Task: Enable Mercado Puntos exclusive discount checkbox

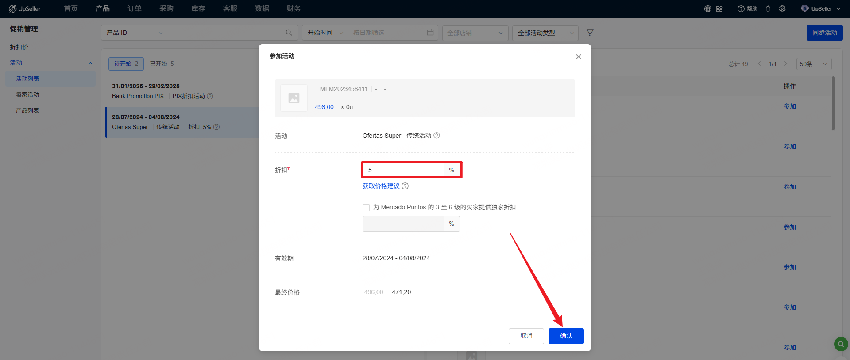Action: (x=366, y=208)
